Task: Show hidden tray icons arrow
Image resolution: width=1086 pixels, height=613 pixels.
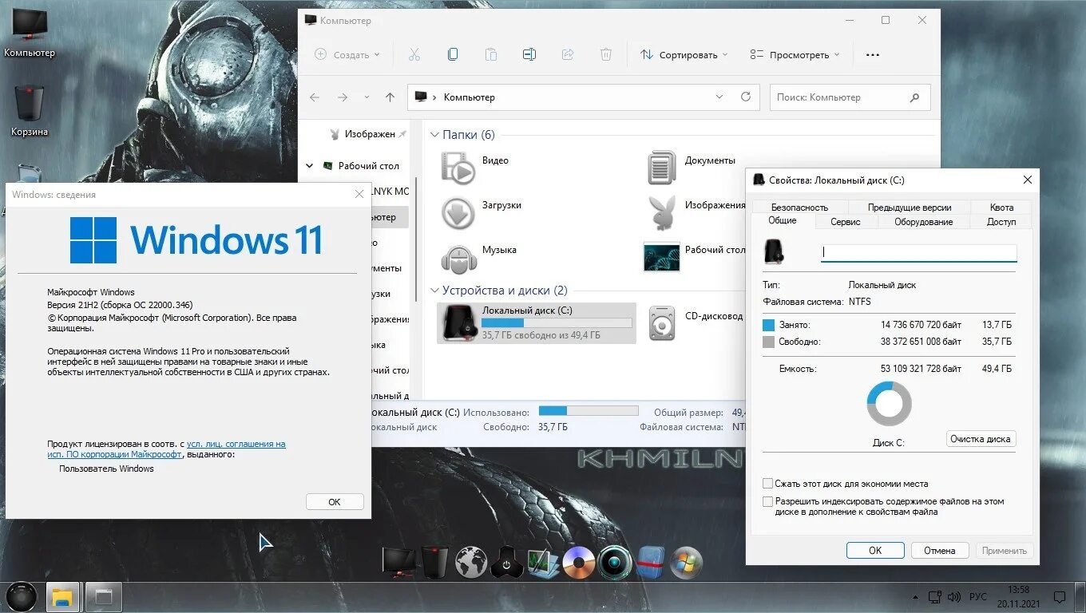Action: pos(914,597)
